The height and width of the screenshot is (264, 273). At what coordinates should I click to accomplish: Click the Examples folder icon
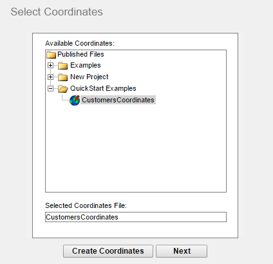(x=63, y=66)
